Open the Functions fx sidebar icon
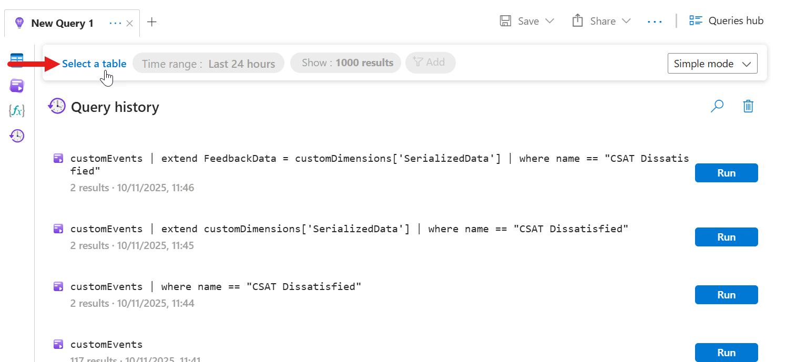The width and height of the screenshot is (786, 362). pos(17,110)
